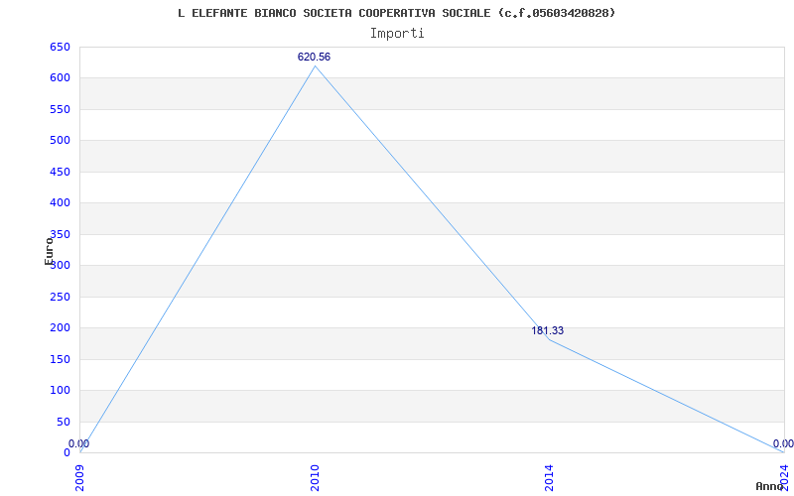Click the 650 y-axis tick label
The height and width of the screenshot is (496, 794).
pos(60,47)
